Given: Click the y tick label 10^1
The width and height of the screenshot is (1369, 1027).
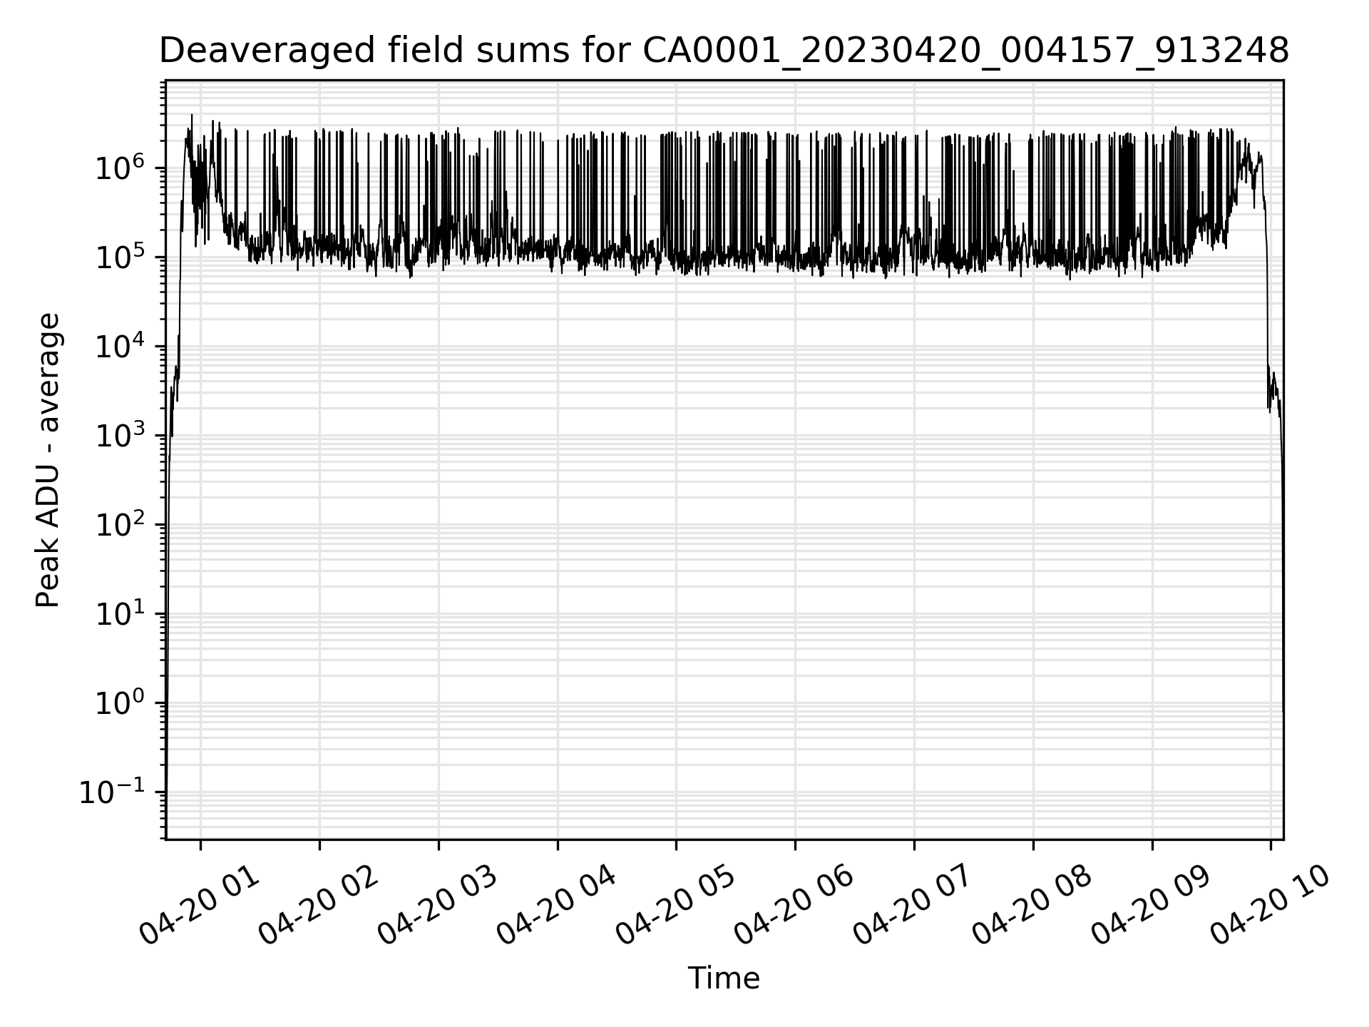Looking at the screenshot, I should pyautogui.click(x=120, y=613).
